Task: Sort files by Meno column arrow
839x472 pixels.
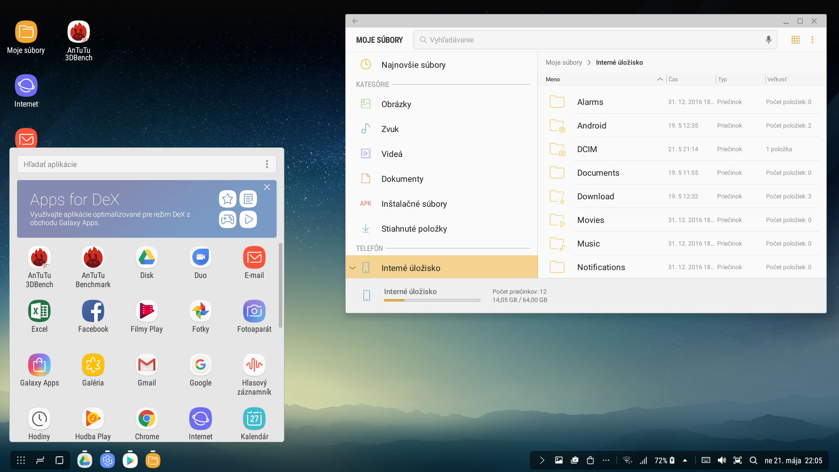Action: point(660,79)
